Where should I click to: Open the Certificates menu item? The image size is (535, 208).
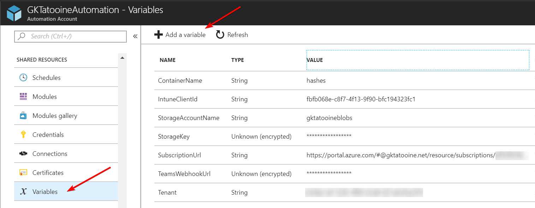pos(66,172)
